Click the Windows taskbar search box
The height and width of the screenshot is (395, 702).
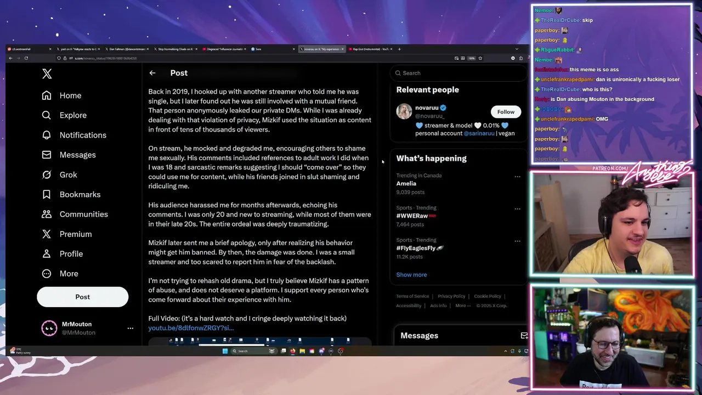[253, 351]
